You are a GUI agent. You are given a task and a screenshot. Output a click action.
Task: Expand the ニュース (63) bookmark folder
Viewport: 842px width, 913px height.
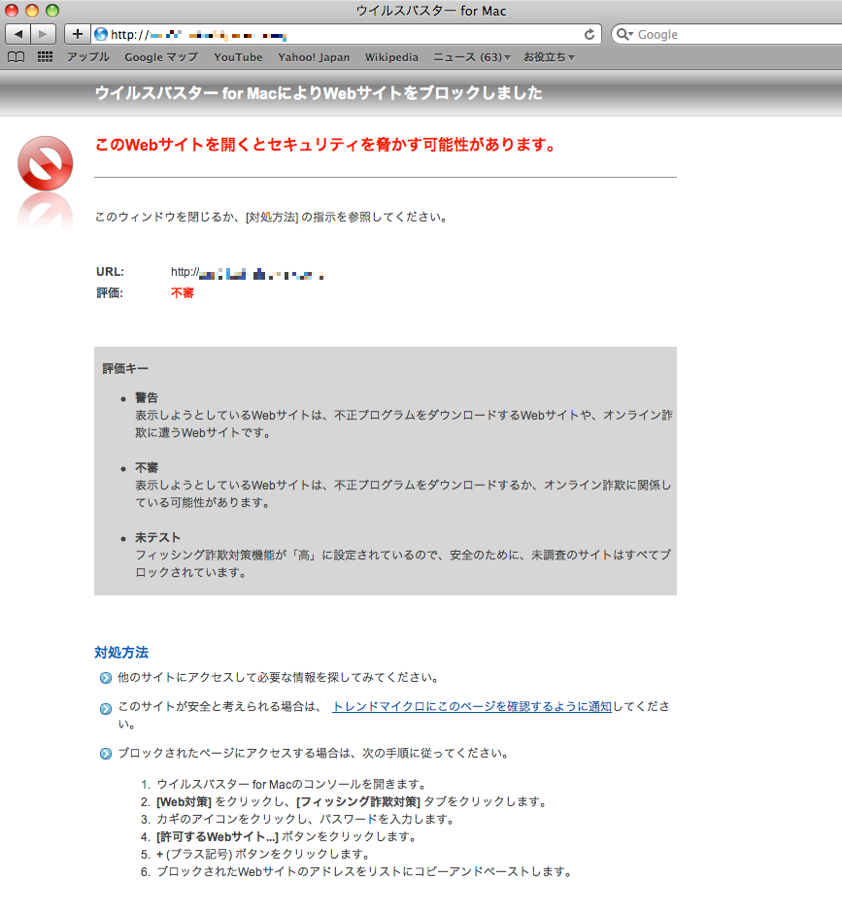coord(472,57)
